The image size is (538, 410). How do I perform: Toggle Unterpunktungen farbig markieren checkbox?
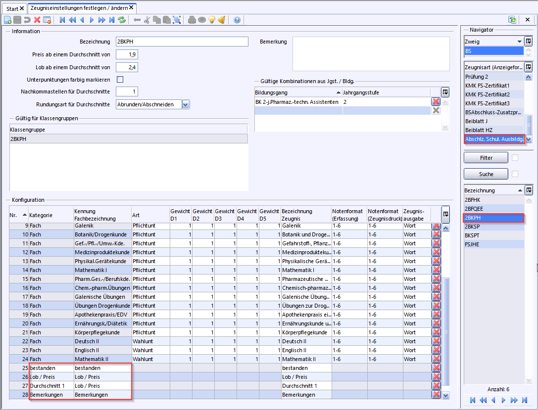point(120,80)
